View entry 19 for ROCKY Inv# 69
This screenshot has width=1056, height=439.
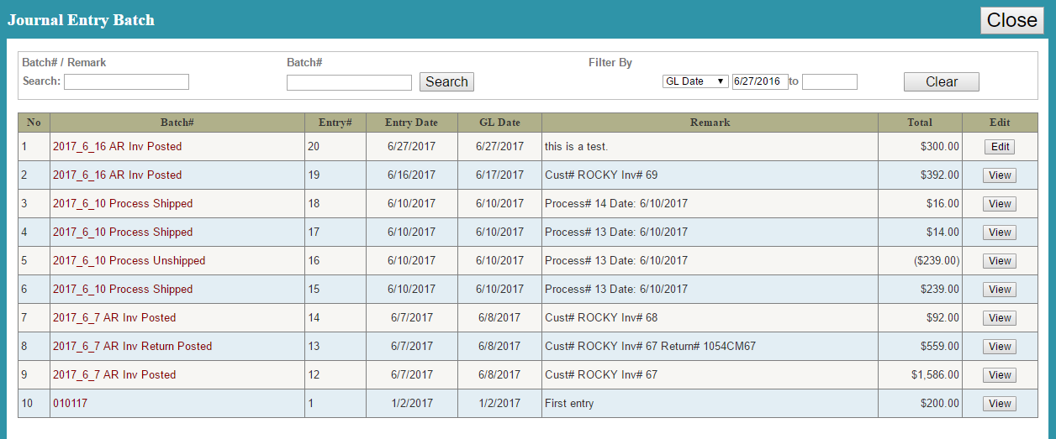(1000, 175)
